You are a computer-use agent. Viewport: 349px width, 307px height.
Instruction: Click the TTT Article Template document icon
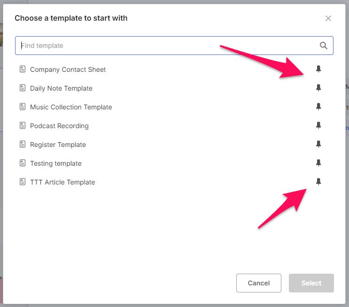23,182
